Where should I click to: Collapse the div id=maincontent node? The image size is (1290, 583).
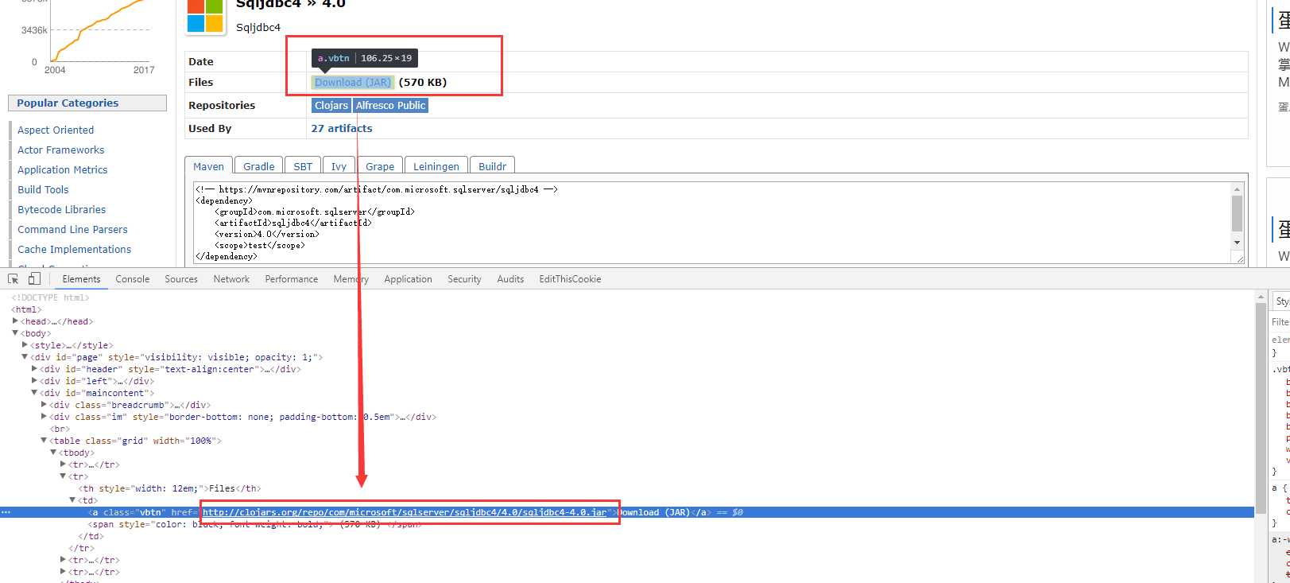(34, 393)
